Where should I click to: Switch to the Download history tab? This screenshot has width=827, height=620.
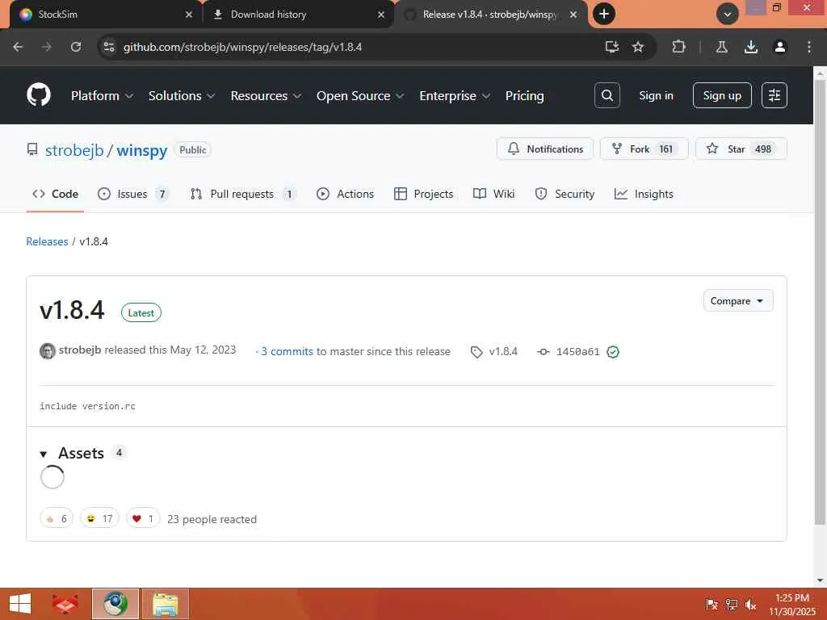point(298,15)
